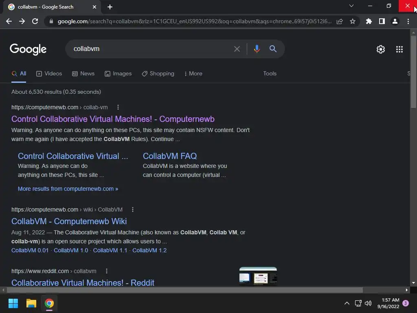Click the scroll-down arrow of the page
This screenshot has height=313, width=417.
(x=413, y=283)
